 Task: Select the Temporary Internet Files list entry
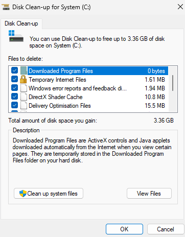(97, 80)
